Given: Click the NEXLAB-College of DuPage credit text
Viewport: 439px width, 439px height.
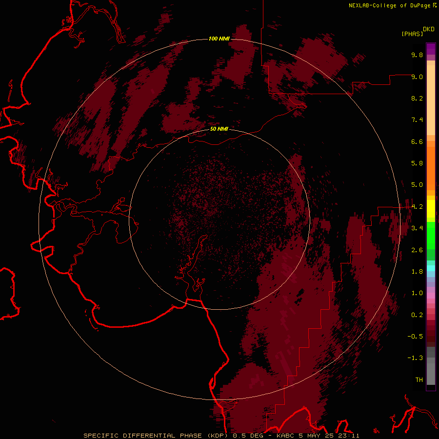Looking at the screenshot, I should (389, 5).
